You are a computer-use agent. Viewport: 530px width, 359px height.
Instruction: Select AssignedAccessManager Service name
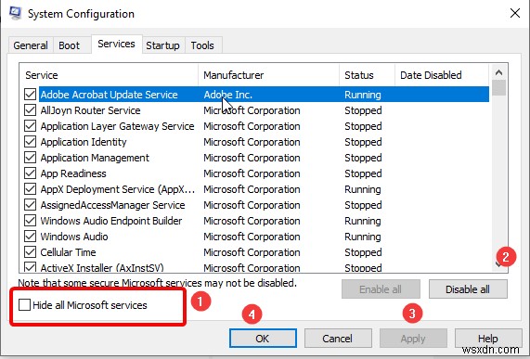click(112, 205)
